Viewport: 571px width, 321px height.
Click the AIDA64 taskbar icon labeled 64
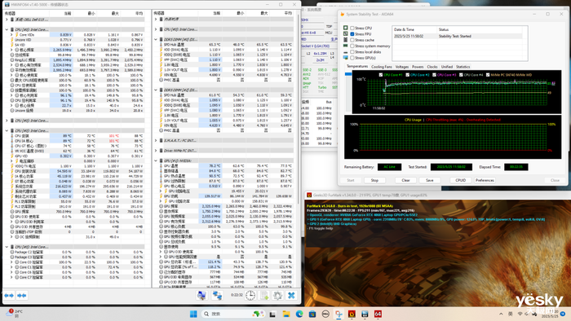tap(378, 314)
